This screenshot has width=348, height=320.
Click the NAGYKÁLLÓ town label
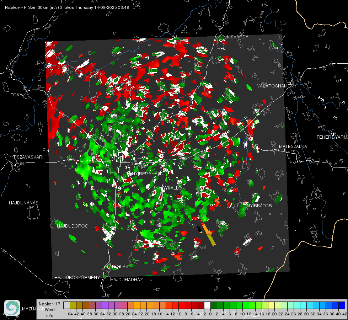coord(168,188)
